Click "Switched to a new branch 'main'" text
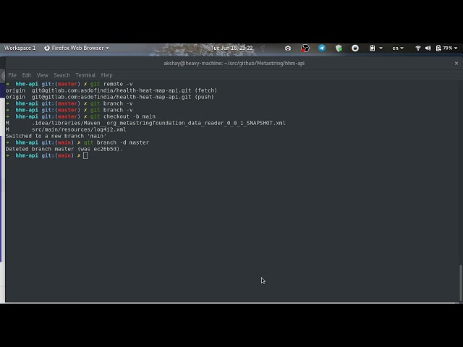The height and width of the screenshot is (347, 463). pyautogui.click(x=56, y=136)
